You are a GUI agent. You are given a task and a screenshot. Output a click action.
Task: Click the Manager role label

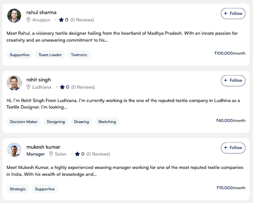[35, 154]
